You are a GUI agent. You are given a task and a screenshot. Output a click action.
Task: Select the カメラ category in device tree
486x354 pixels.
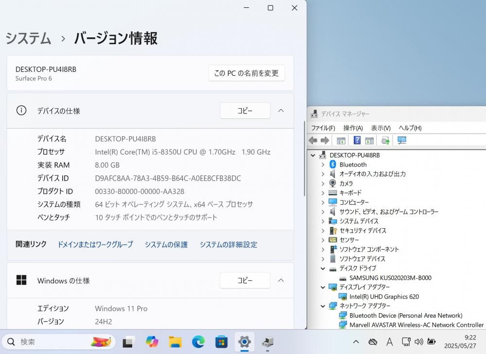click(346, 184)
